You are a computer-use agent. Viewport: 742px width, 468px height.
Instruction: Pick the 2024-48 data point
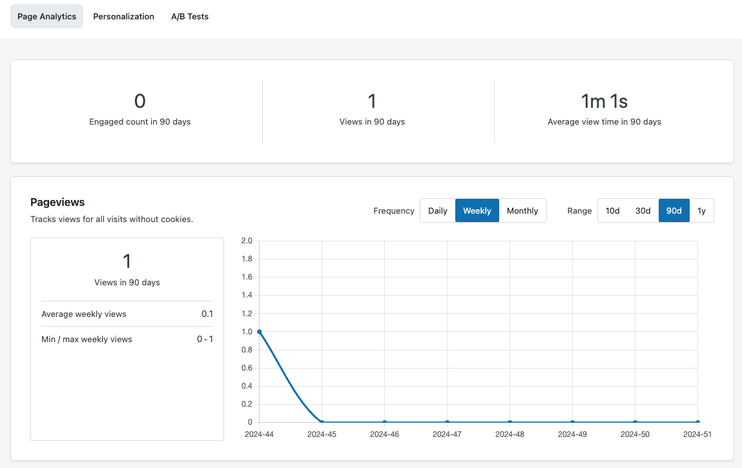click(x=510, y=422)
